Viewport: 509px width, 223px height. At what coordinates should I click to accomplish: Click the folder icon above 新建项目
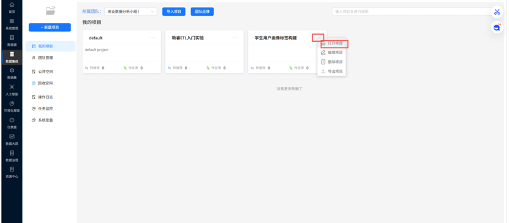click(50, 11)
